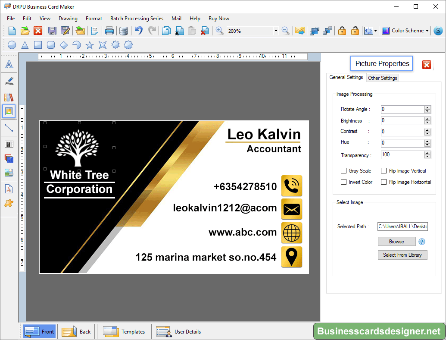The width and height of the screenshot is (446, 340).
Task: Select the white tree logo image on card
Action: [x=77, y=148]
